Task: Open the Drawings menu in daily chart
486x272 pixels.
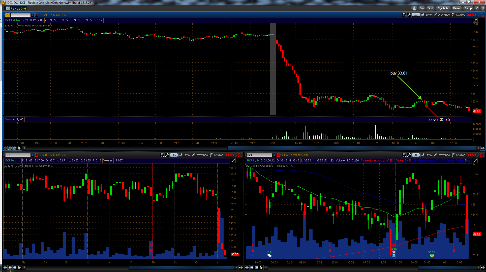Action: 442,155
